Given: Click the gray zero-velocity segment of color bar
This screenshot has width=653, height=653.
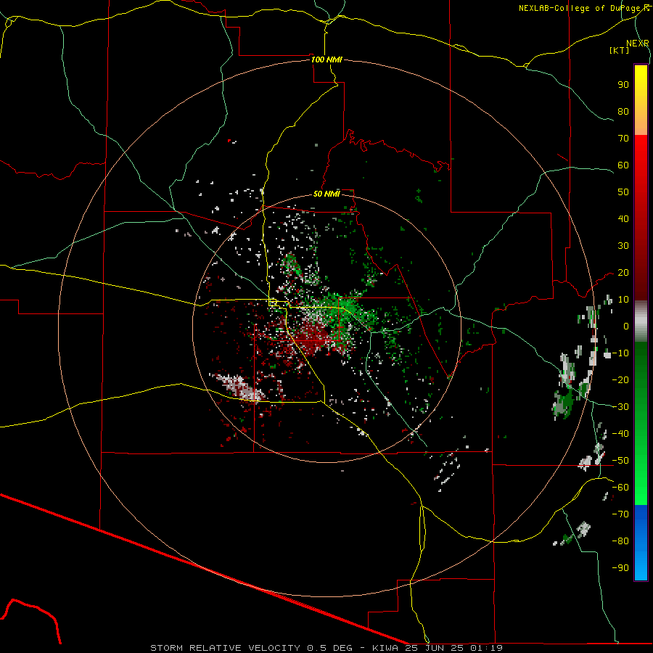Looking at the screenshot, I should pyautogui.click(x=641, y=321).
